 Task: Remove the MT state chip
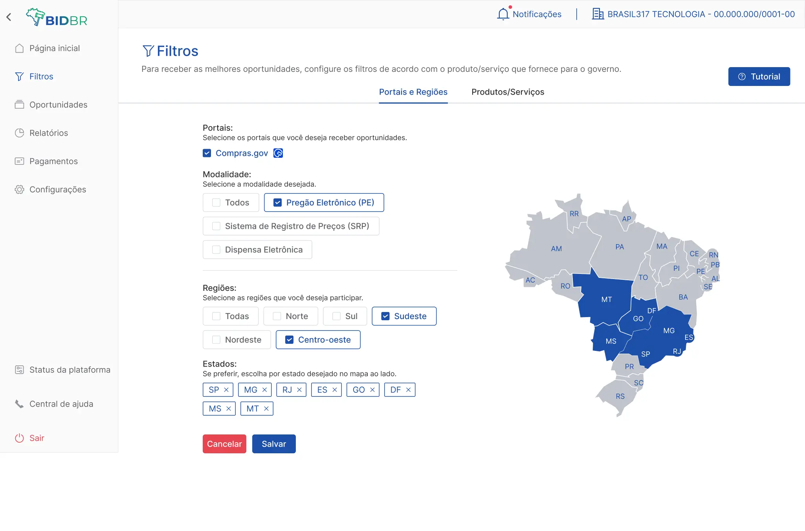coord(266,409)
